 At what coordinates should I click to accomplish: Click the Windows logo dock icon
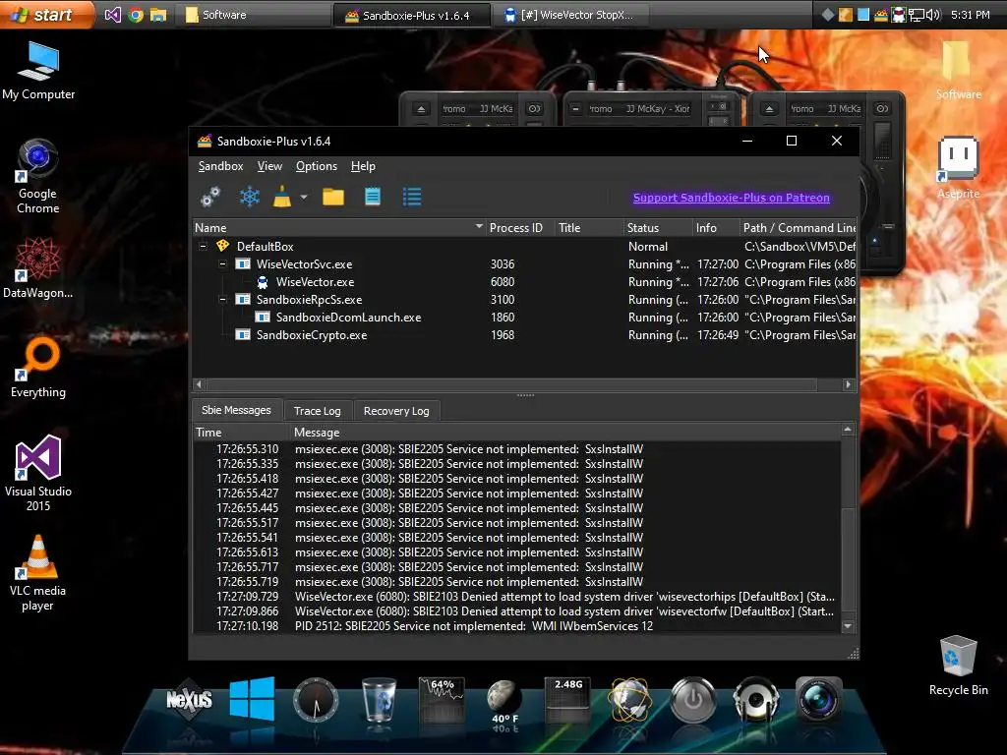252,698
